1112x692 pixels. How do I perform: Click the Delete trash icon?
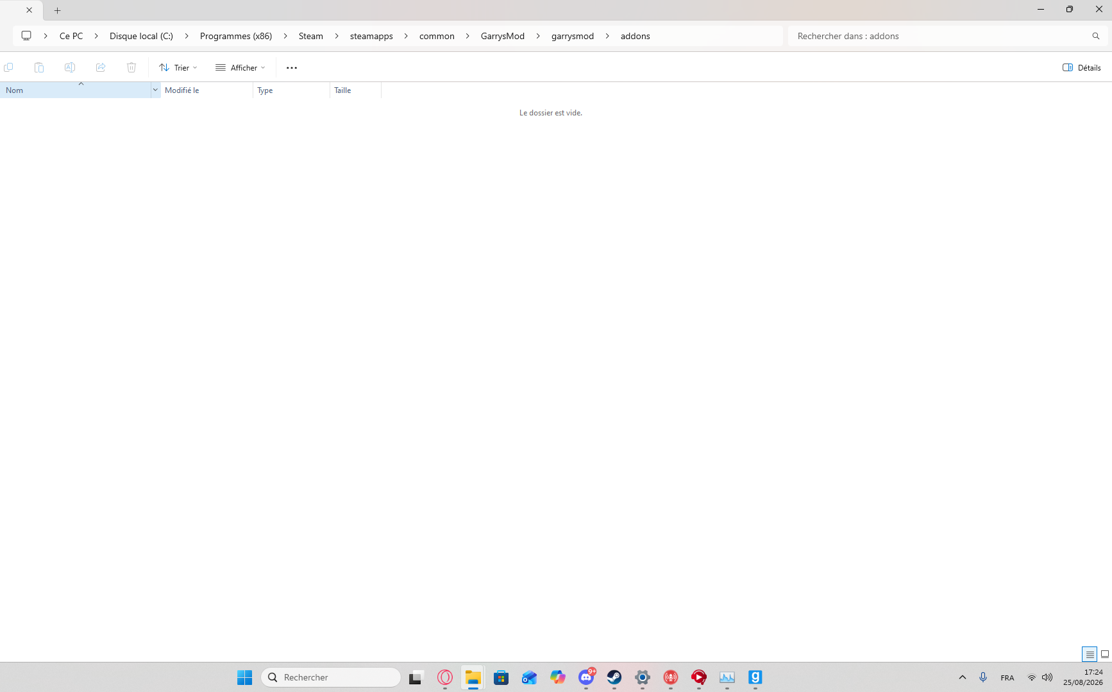[x=131, y=67]
